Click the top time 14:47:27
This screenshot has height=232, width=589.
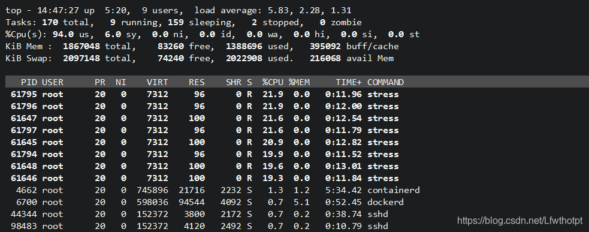click(58, 10)
